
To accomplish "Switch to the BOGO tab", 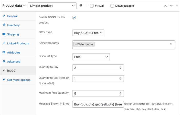I will point(12,71).
